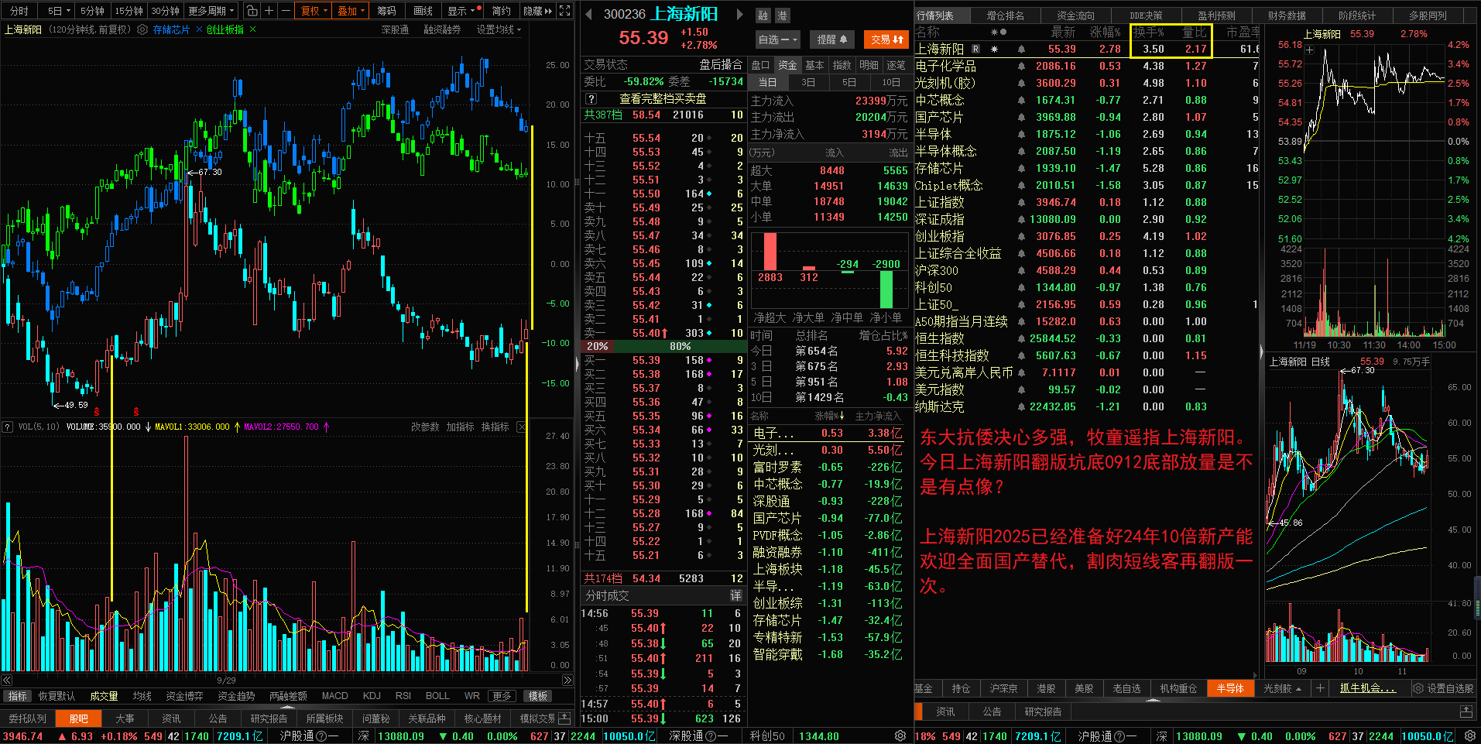Open the DDE决策 tab

(1146, 15)
